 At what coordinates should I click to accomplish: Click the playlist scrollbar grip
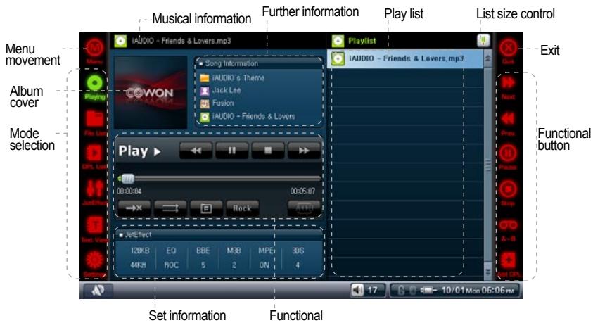tap(488, 165)
